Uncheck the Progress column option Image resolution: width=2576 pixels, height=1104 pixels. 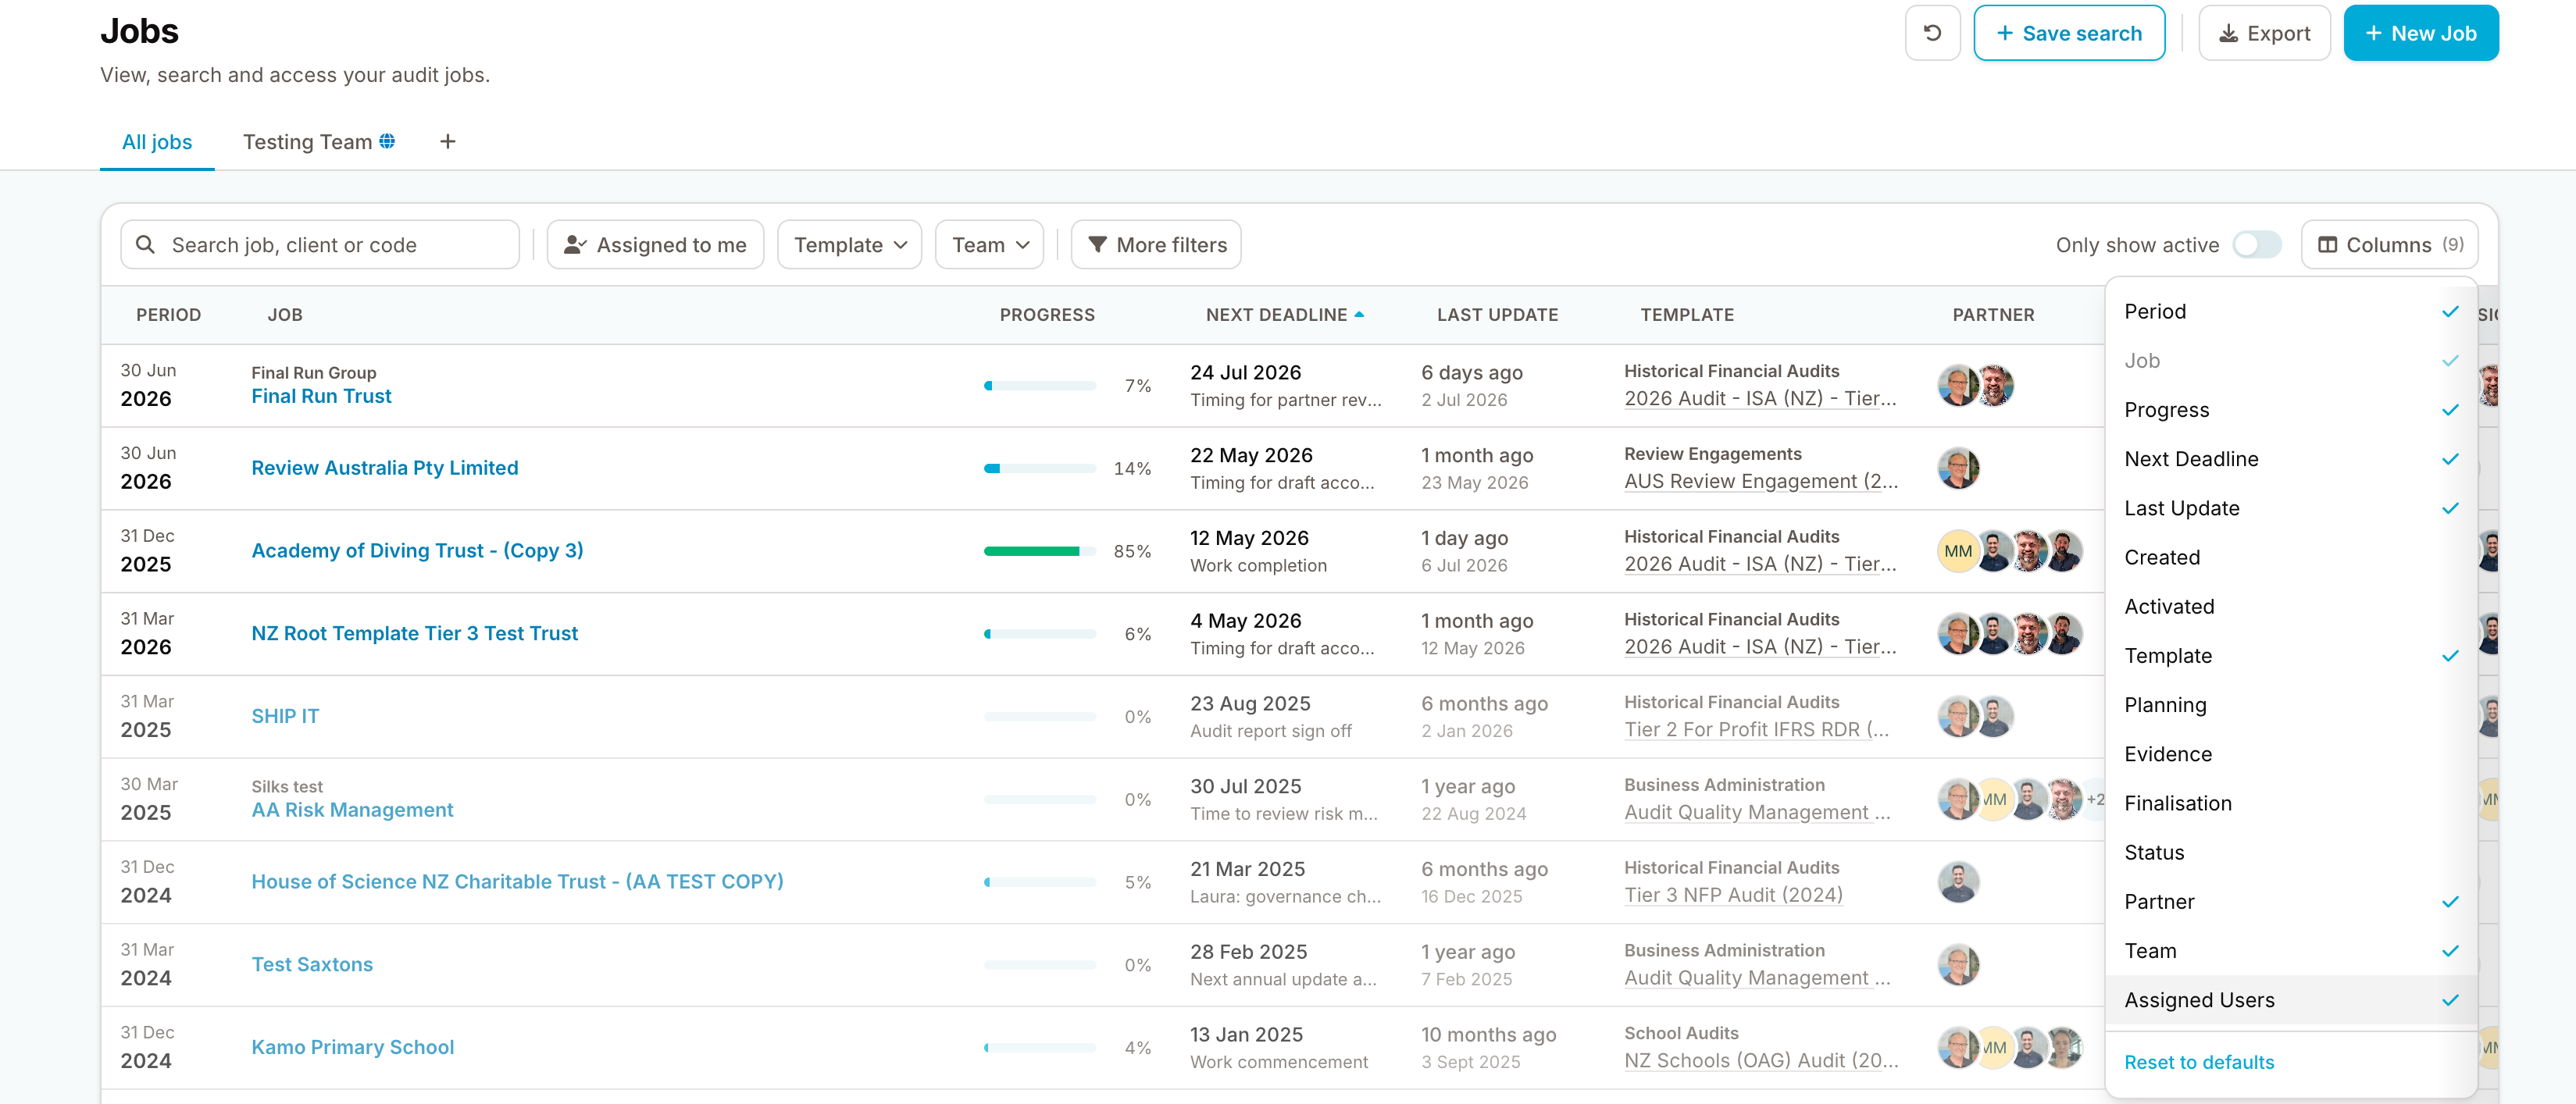(2290, 410)
